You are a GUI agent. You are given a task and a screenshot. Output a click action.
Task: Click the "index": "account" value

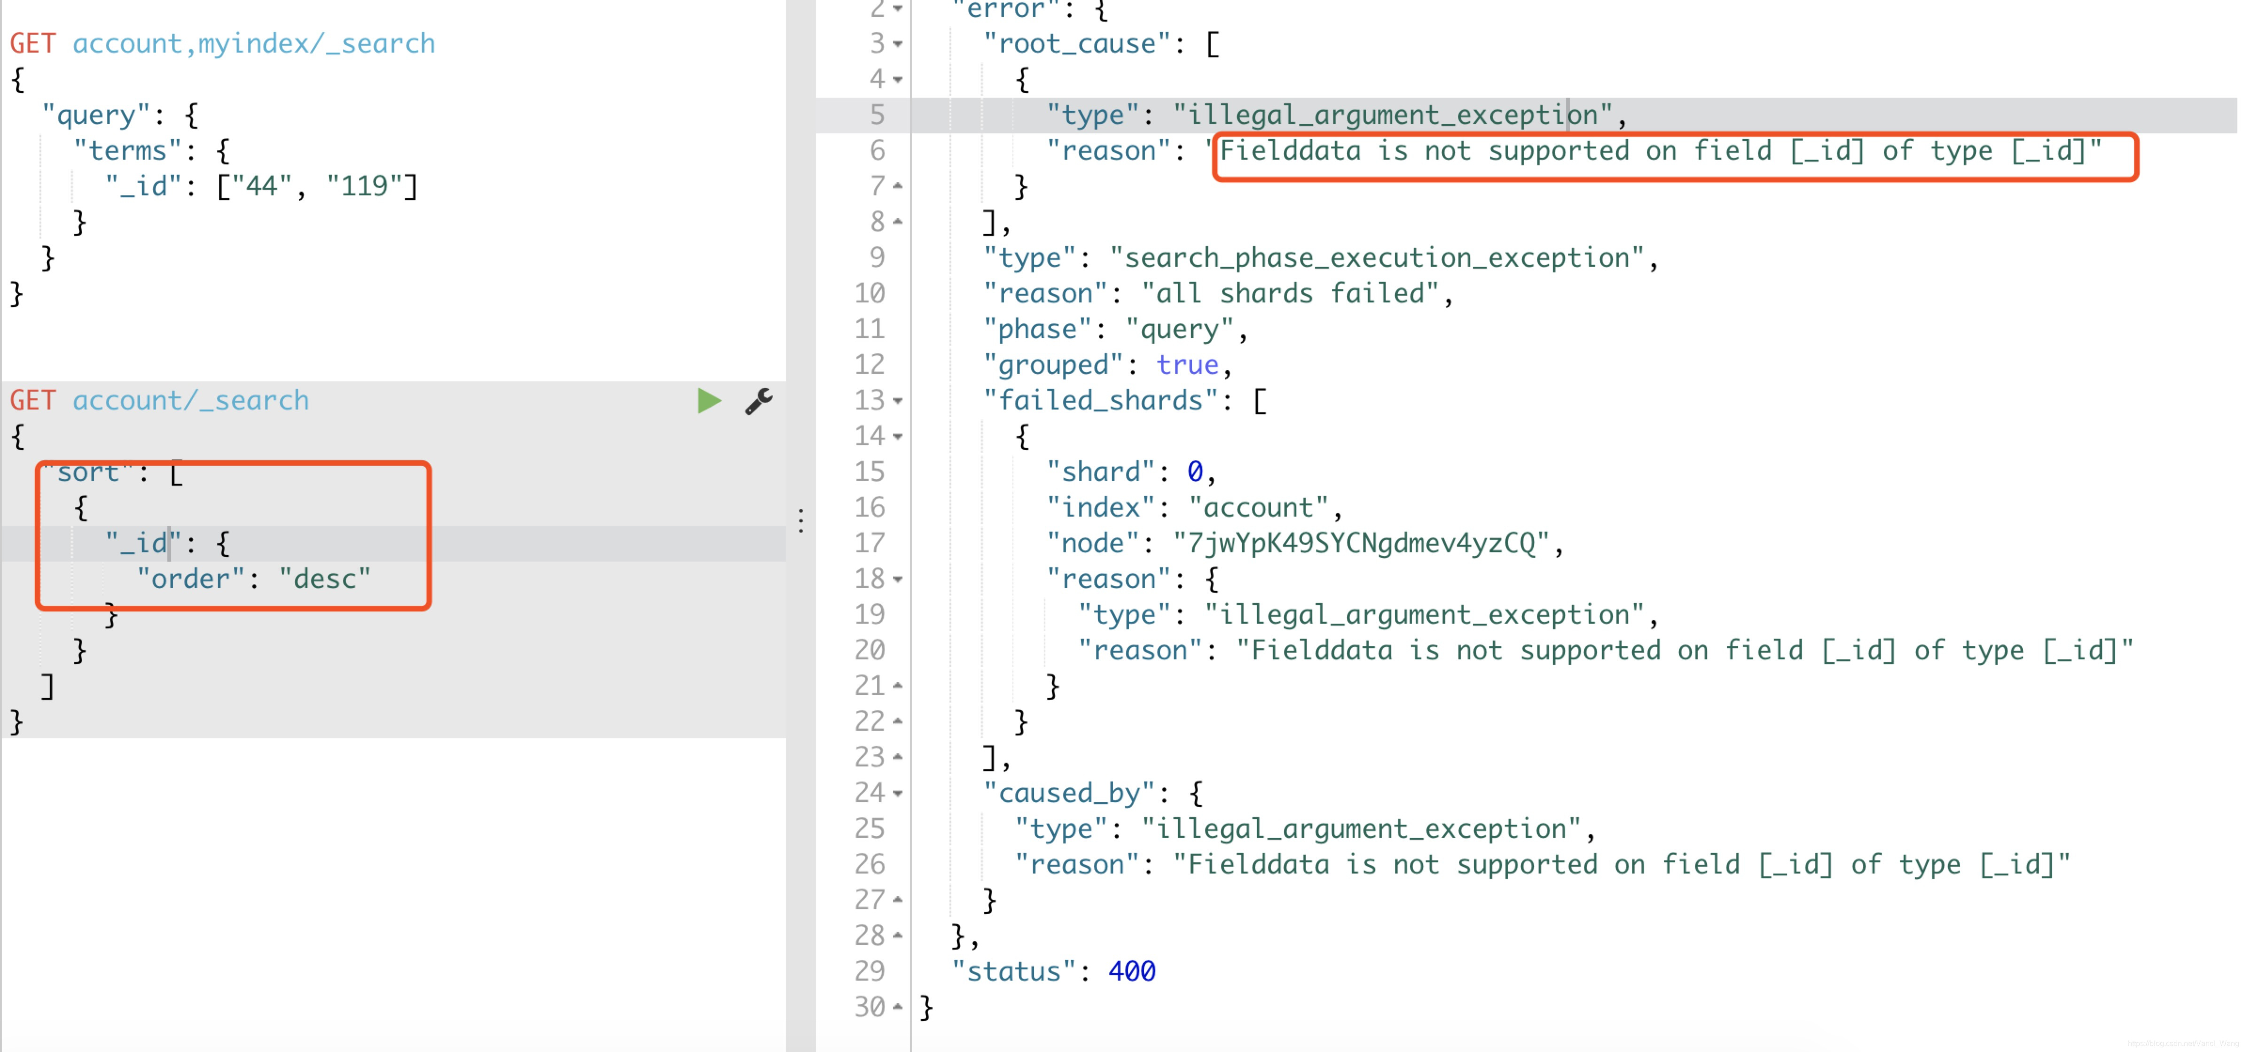[x=1258, y=507]
